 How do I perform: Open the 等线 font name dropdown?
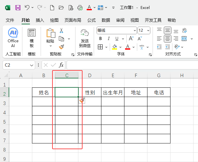[135, 30]
